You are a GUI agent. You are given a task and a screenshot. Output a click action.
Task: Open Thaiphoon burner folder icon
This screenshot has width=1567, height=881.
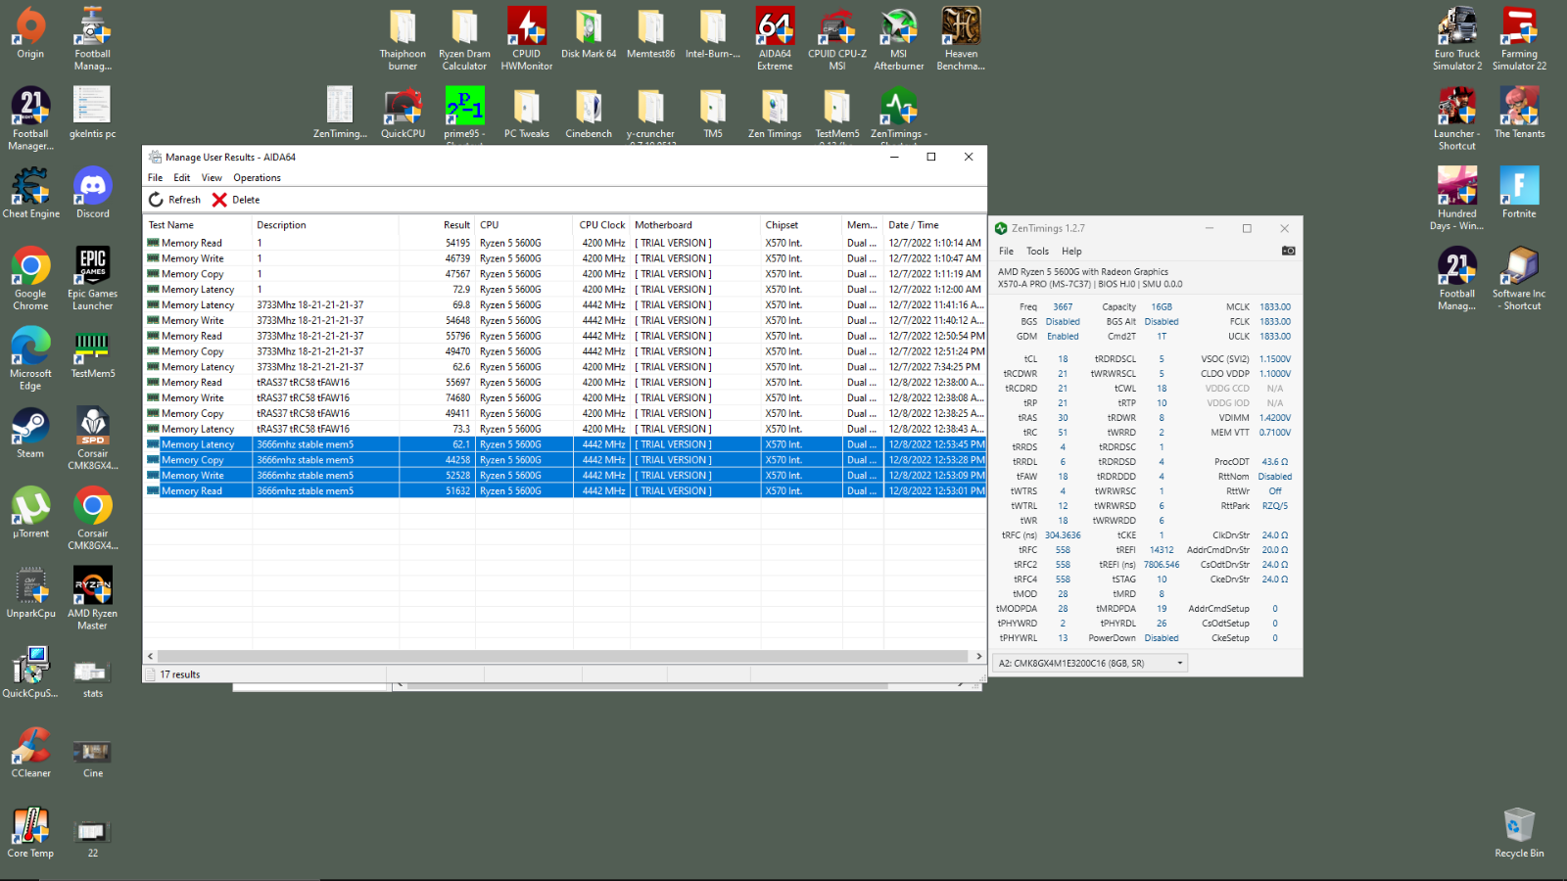404,39
